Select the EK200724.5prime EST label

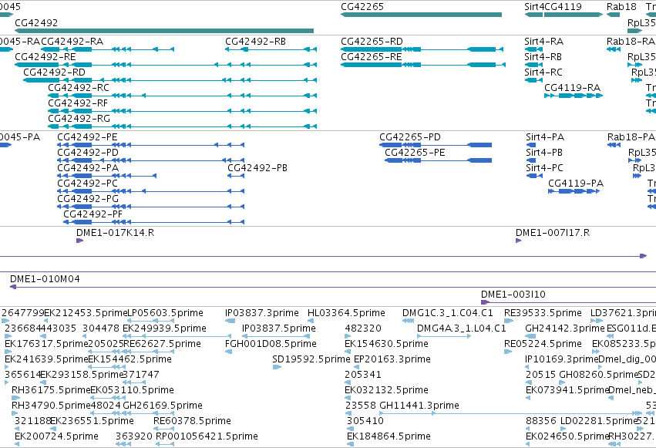pos(56,437)
